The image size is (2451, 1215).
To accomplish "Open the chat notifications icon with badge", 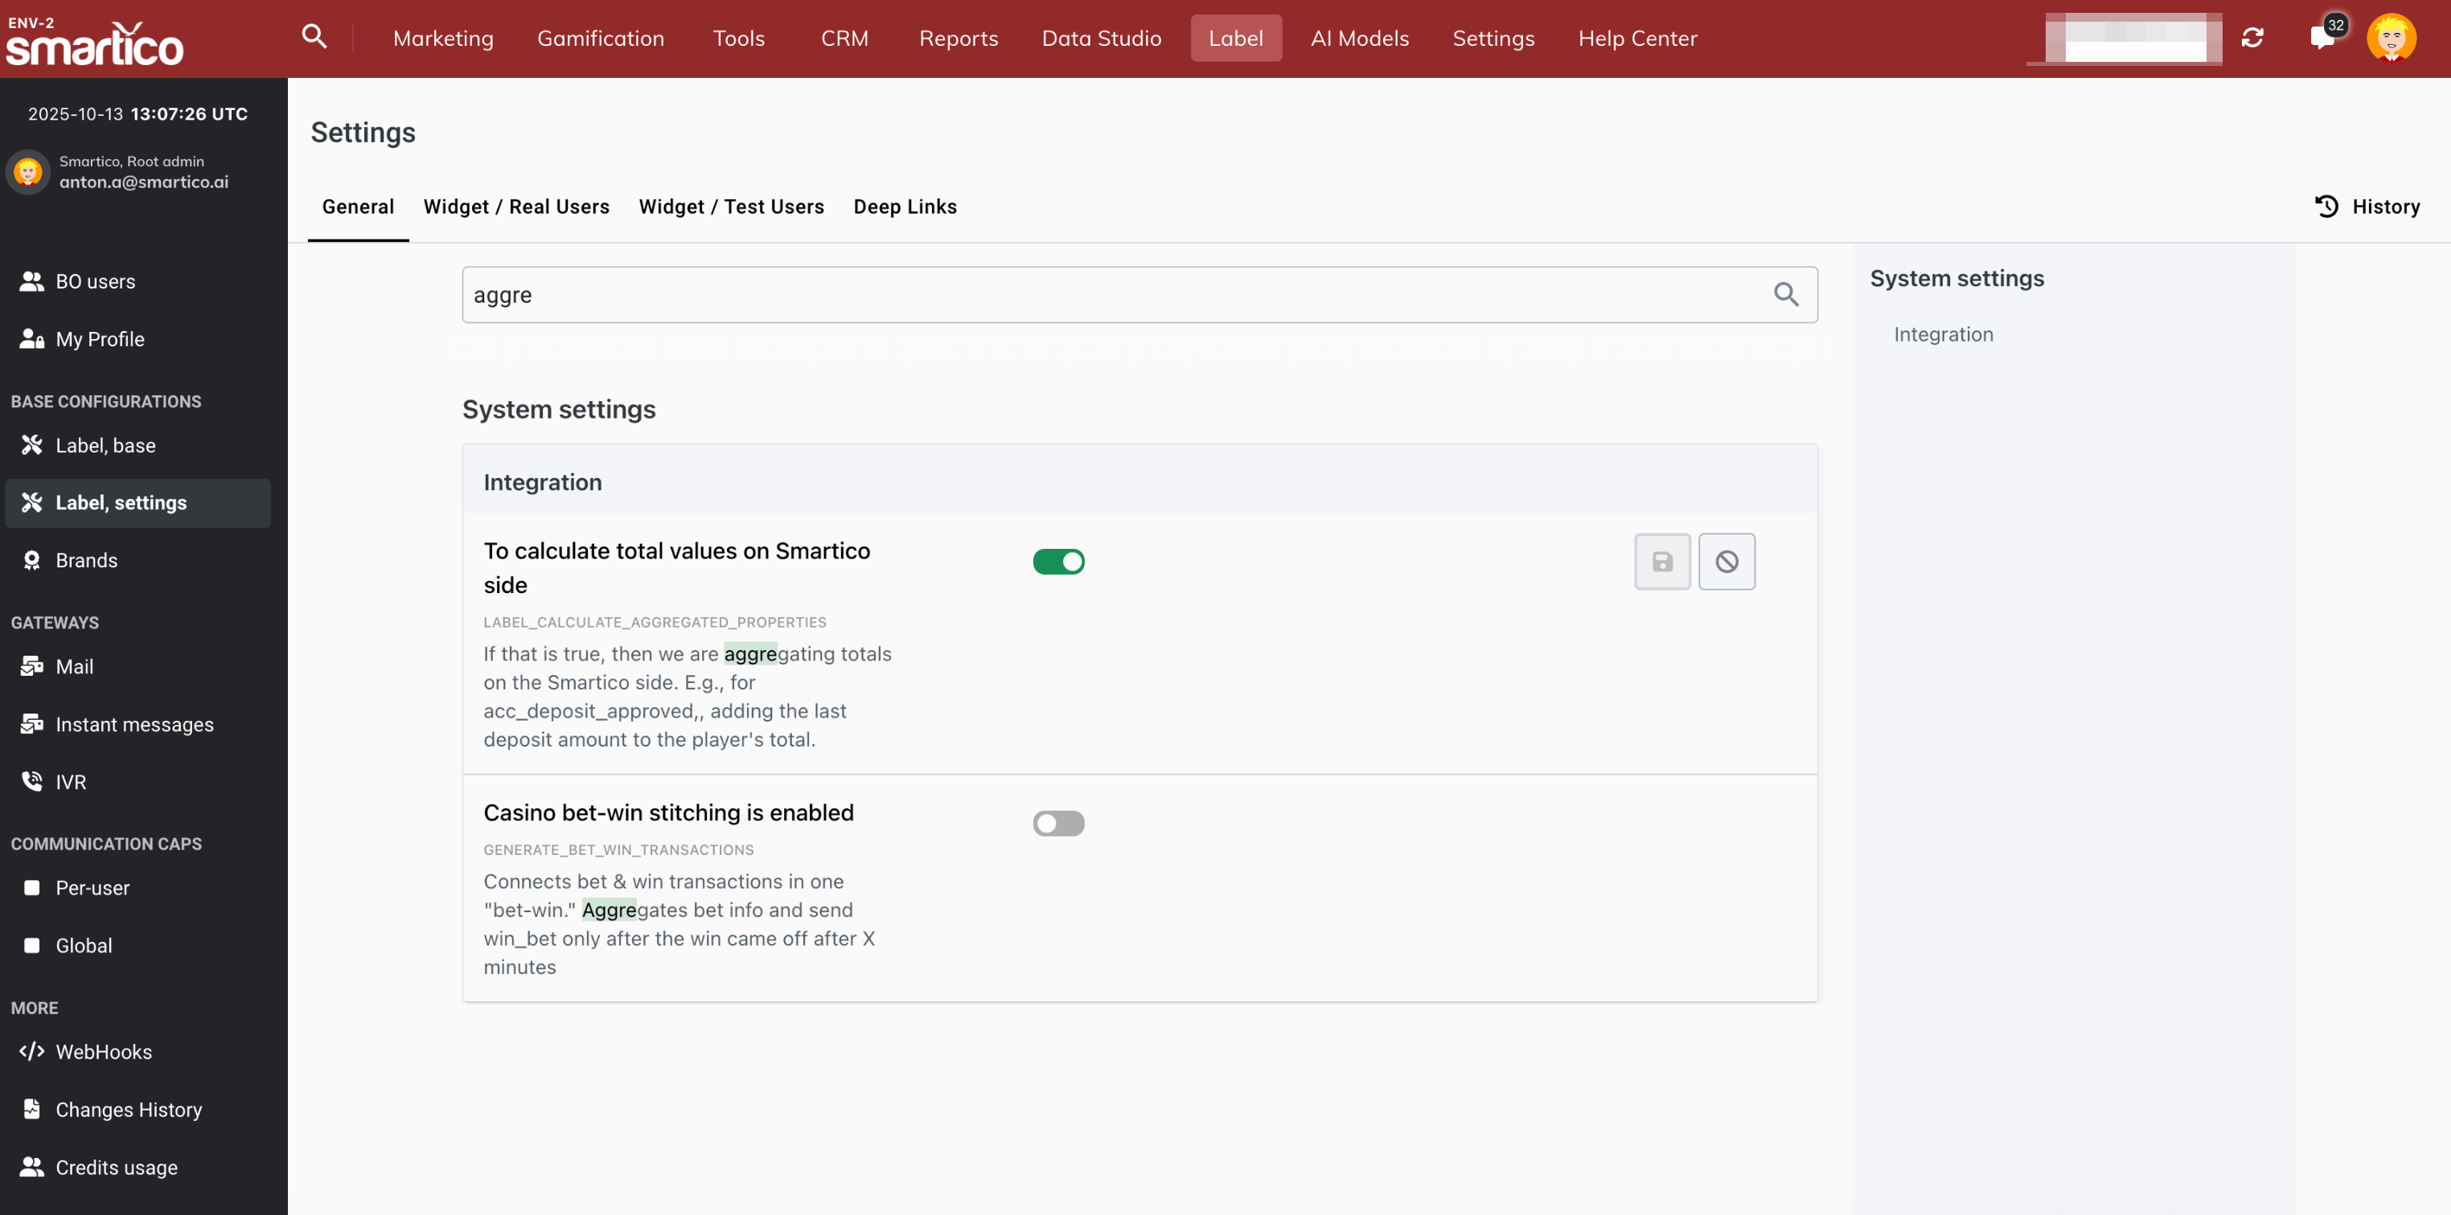I will click(x=2322, y=38).
